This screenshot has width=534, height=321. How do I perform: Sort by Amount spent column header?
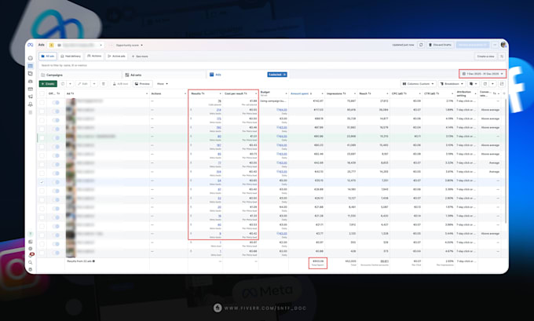point(306,93)
